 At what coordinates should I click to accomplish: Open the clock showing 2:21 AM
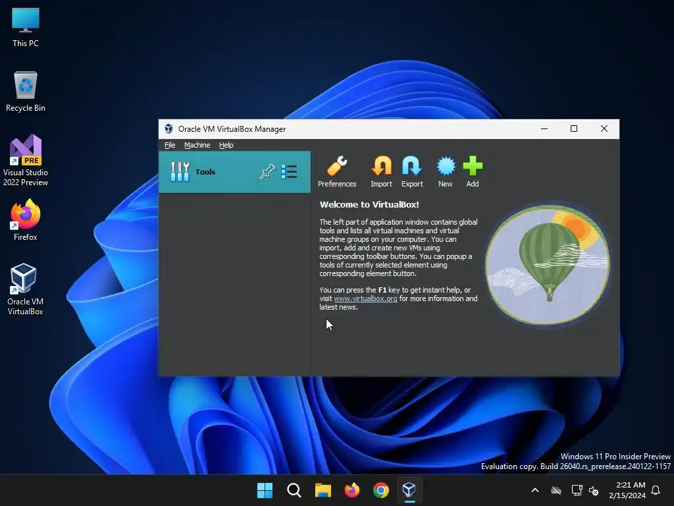pyautogui.click(x=627, y=490)
